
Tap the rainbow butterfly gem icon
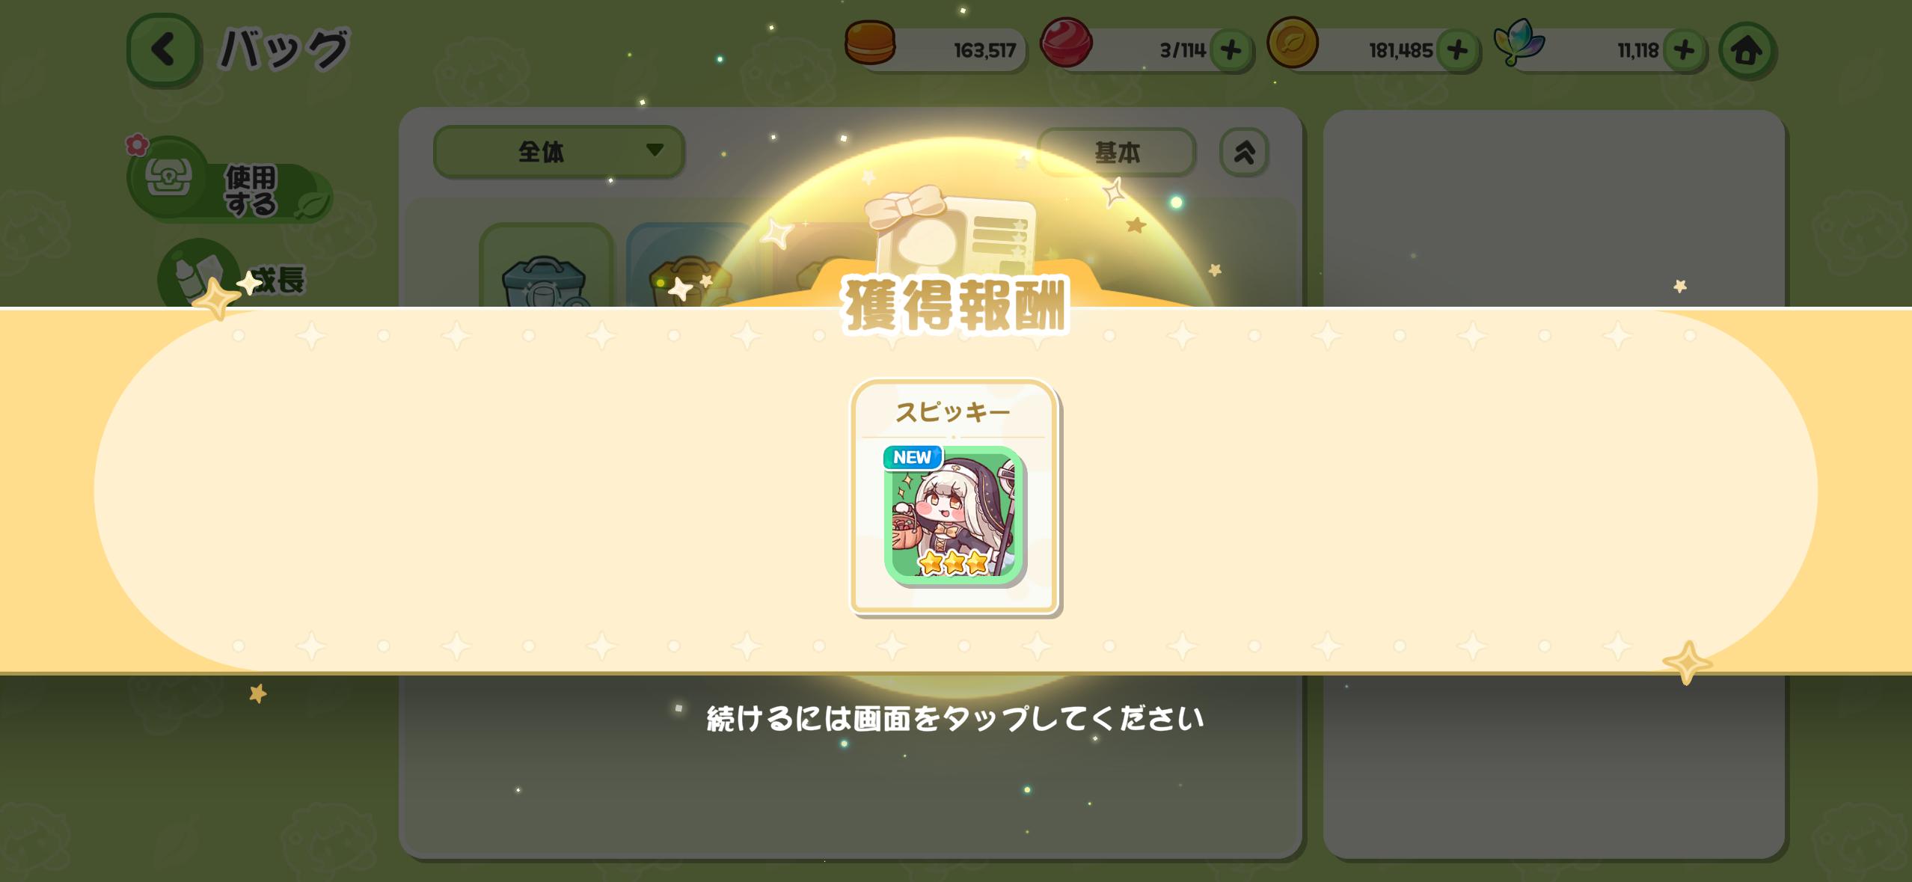[x=1519, y=43]
